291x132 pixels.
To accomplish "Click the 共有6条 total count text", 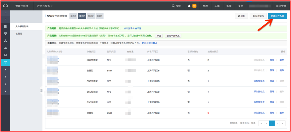I will pos(234,123).
